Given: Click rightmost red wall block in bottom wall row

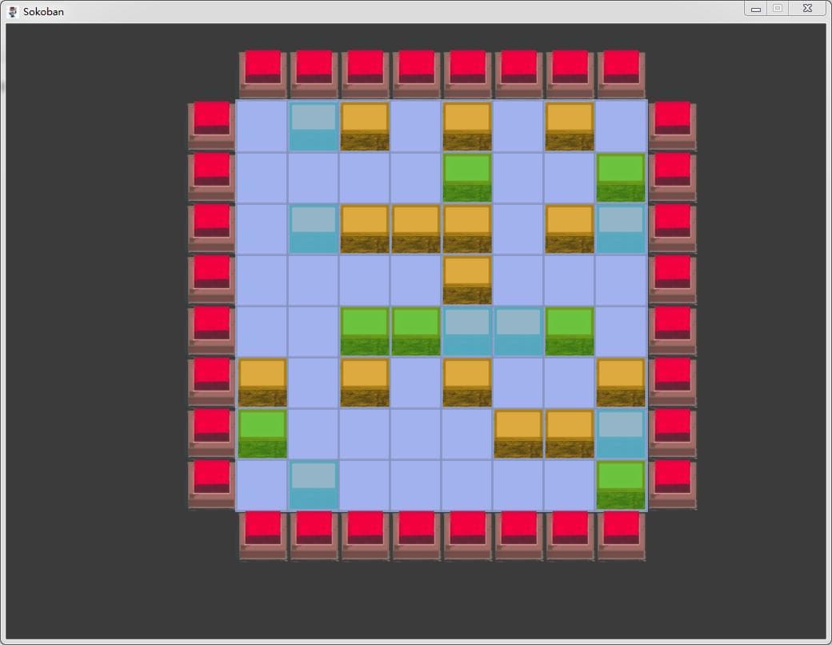Looking at the screenshot, I should coord(621,535).
